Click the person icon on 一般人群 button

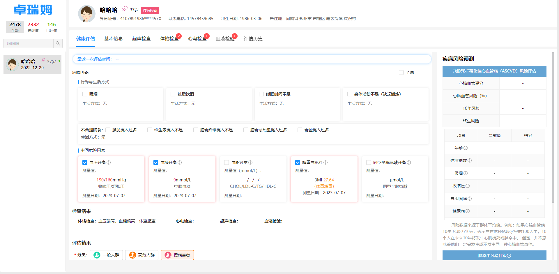(97, 255)
